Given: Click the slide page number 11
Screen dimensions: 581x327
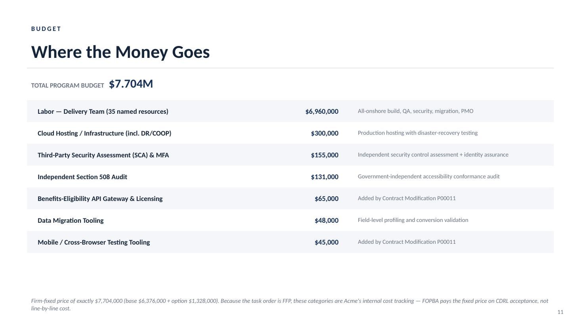Looking at the screenshot, I should (560, 312).
